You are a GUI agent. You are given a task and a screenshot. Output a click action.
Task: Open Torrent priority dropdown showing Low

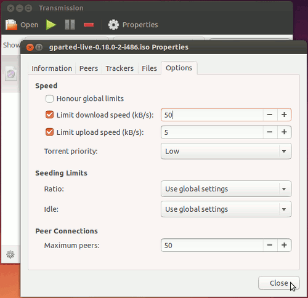pos(226,151)
